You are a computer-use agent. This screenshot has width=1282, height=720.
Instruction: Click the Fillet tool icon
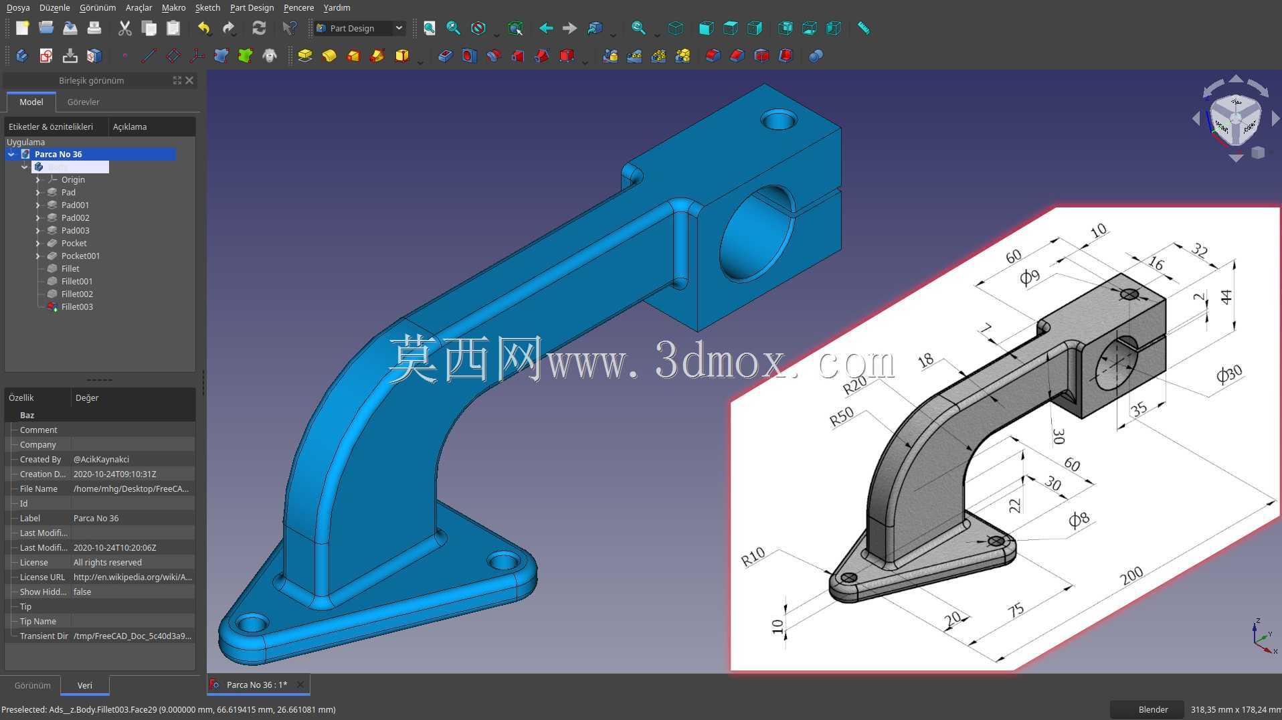click(x=713, y=56)
